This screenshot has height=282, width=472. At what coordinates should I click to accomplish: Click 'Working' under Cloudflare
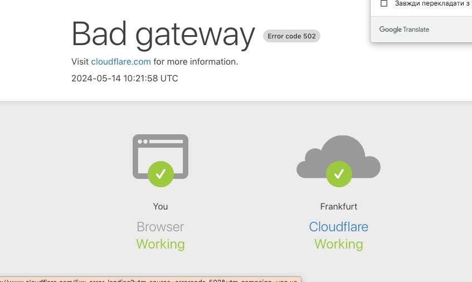tap(339, 244)
